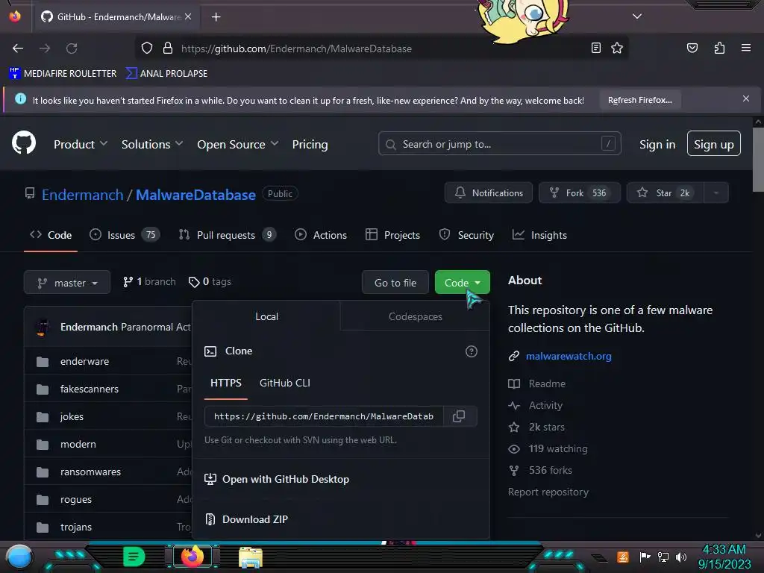Open the Insights tab
764x573 pixels.
tap(540, 235)
